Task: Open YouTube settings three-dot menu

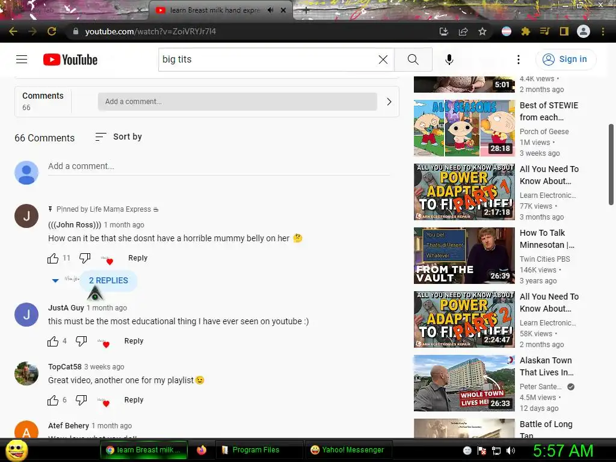Action: coord(519,60)
